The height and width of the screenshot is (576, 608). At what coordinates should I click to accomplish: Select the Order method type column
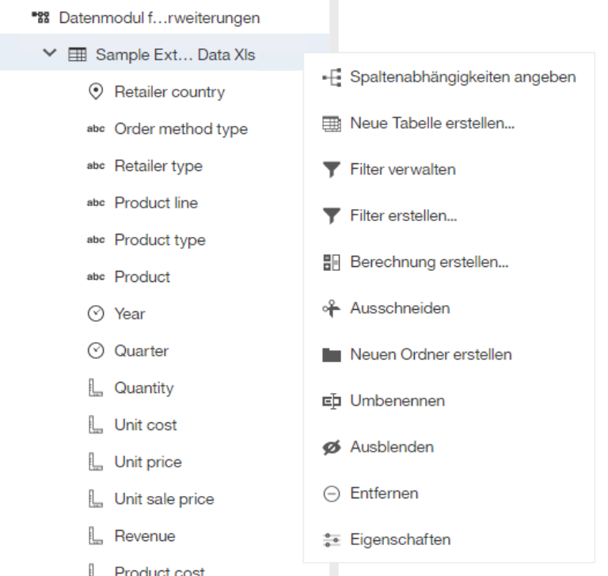click(181, 129)
